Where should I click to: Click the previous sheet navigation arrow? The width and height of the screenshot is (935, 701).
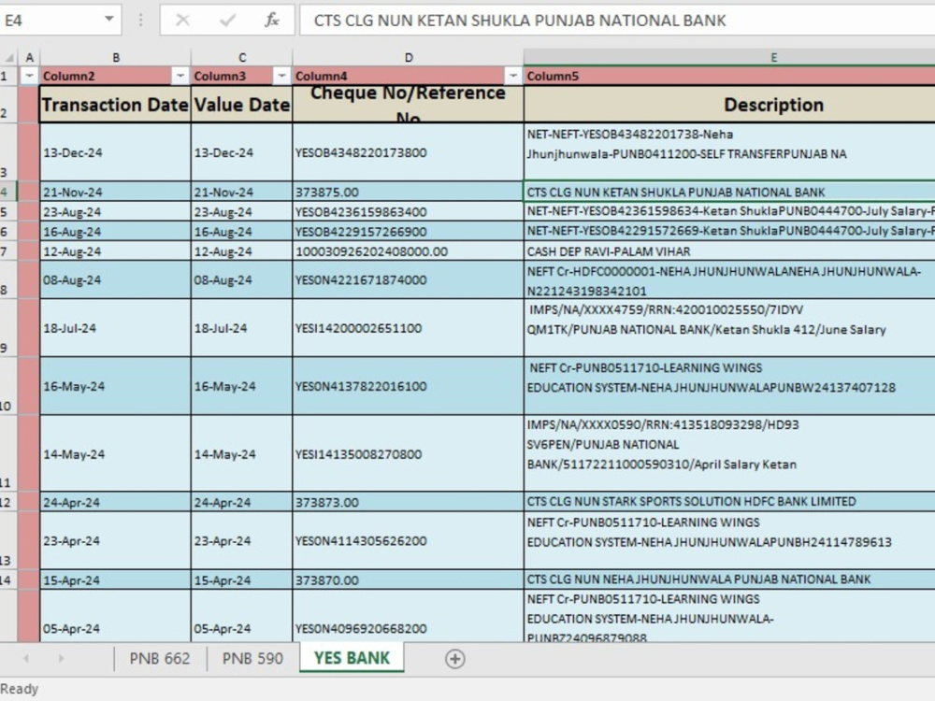[x=26, y=659]
